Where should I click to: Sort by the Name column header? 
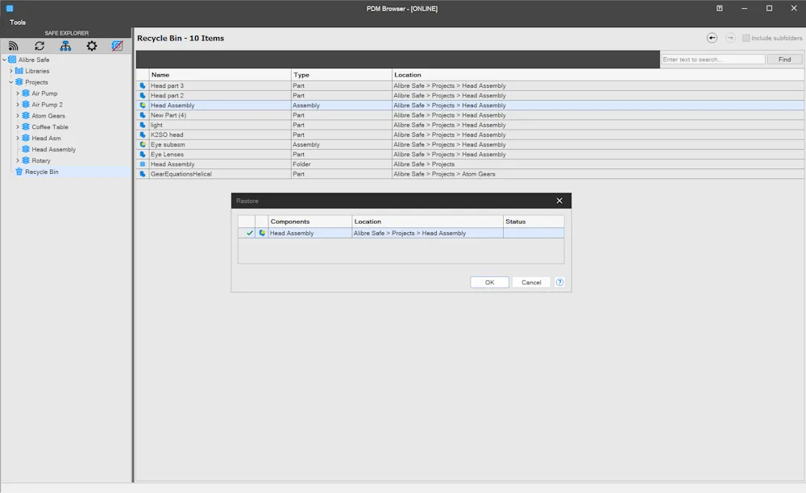[x=220, y=74]
